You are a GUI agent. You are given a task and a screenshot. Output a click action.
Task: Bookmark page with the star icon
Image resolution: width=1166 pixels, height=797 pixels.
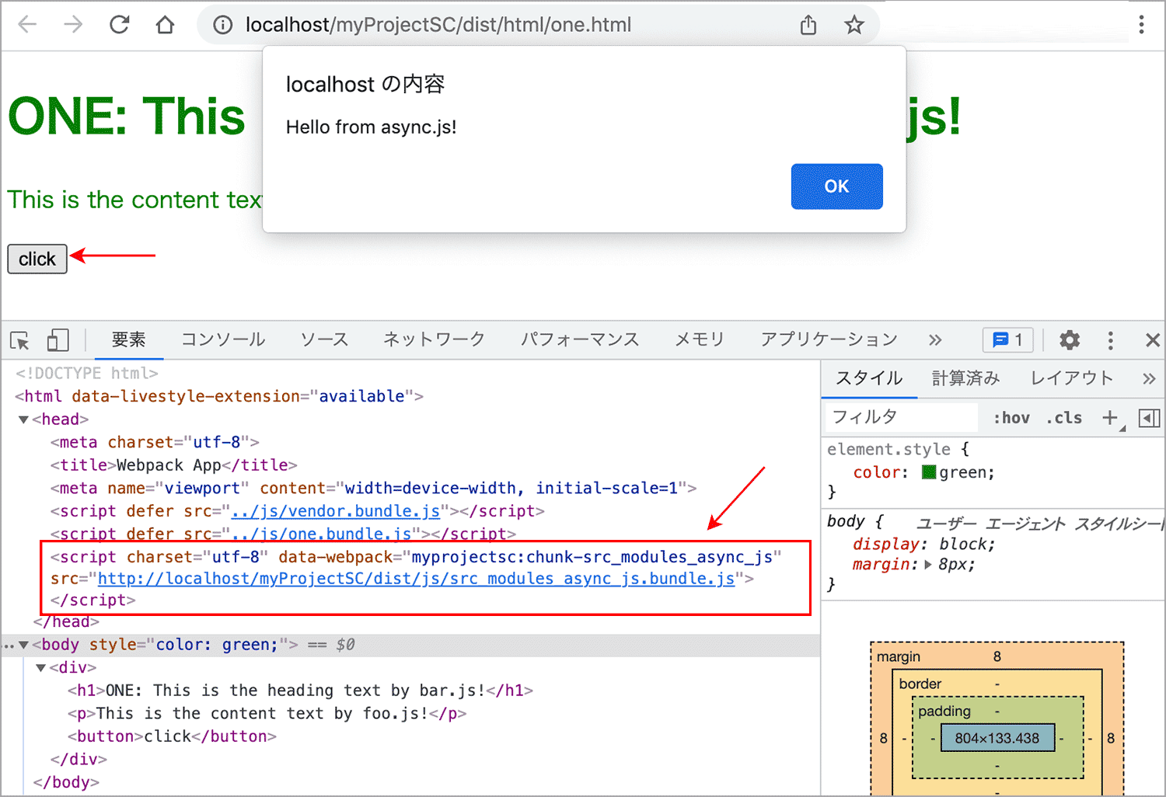pos(854,25)
